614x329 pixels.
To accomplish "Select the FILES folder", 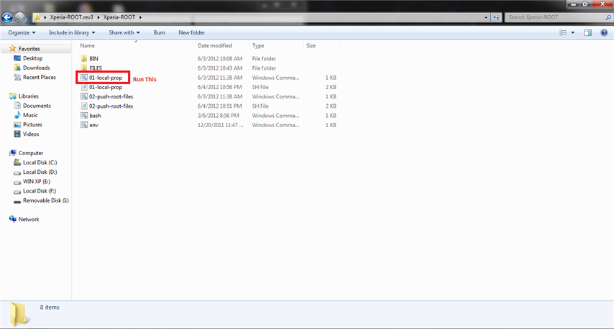I will tap(95, 68).
